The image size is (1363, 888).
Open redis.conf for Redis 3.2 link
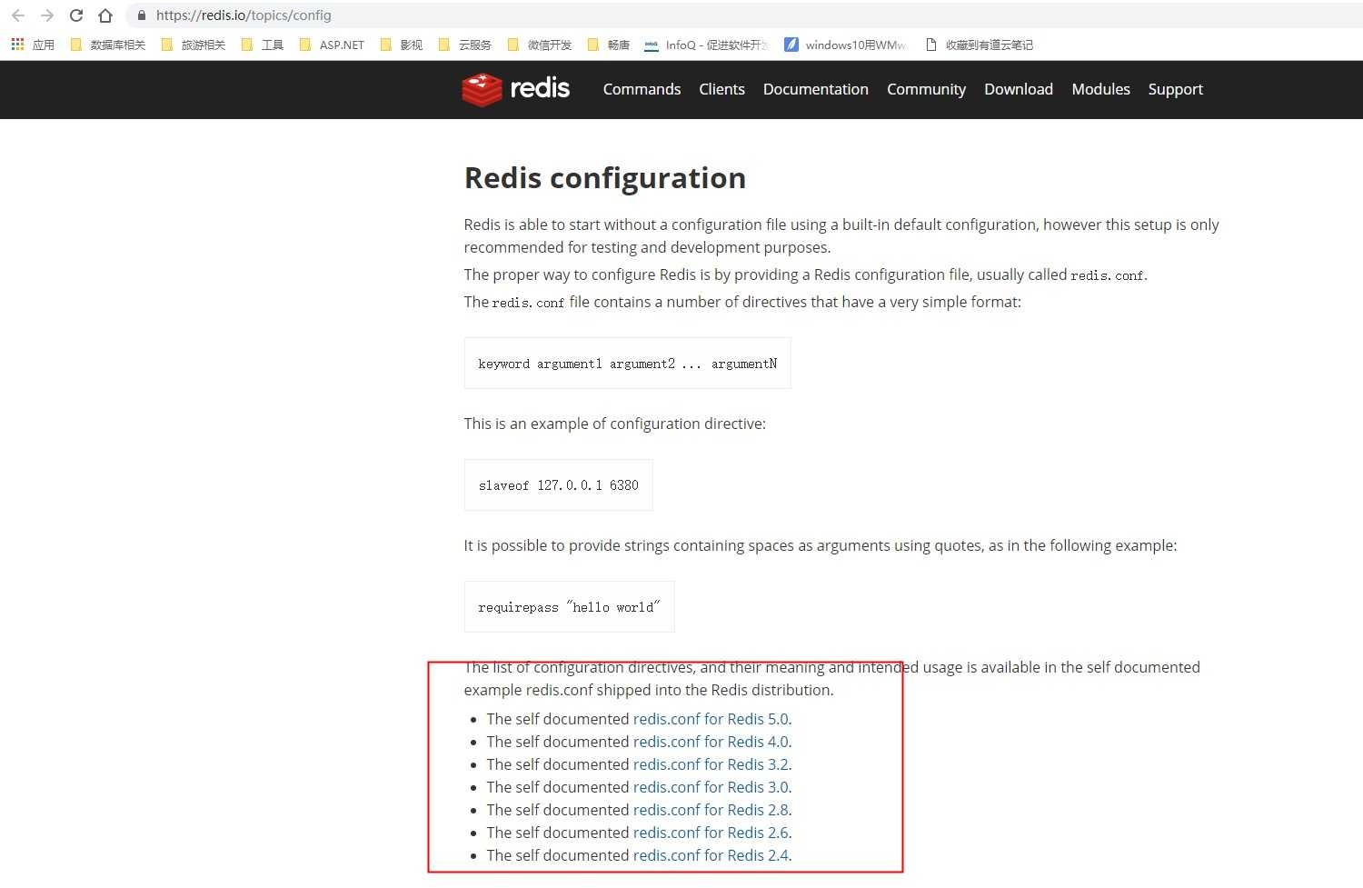point(711,764)
